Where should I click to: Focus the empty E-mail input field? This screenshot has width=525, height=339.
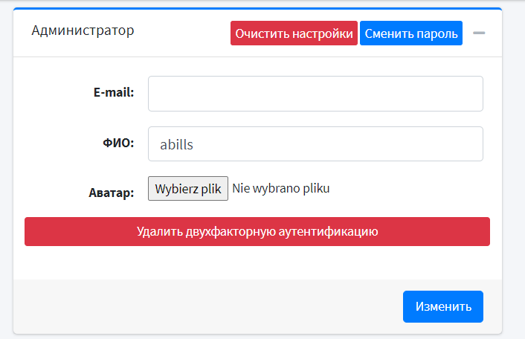[315, 94]
